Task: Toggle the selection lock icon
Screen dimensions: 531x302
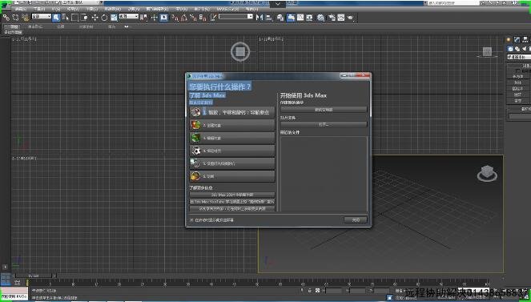Action: click(x=310, y=291)
